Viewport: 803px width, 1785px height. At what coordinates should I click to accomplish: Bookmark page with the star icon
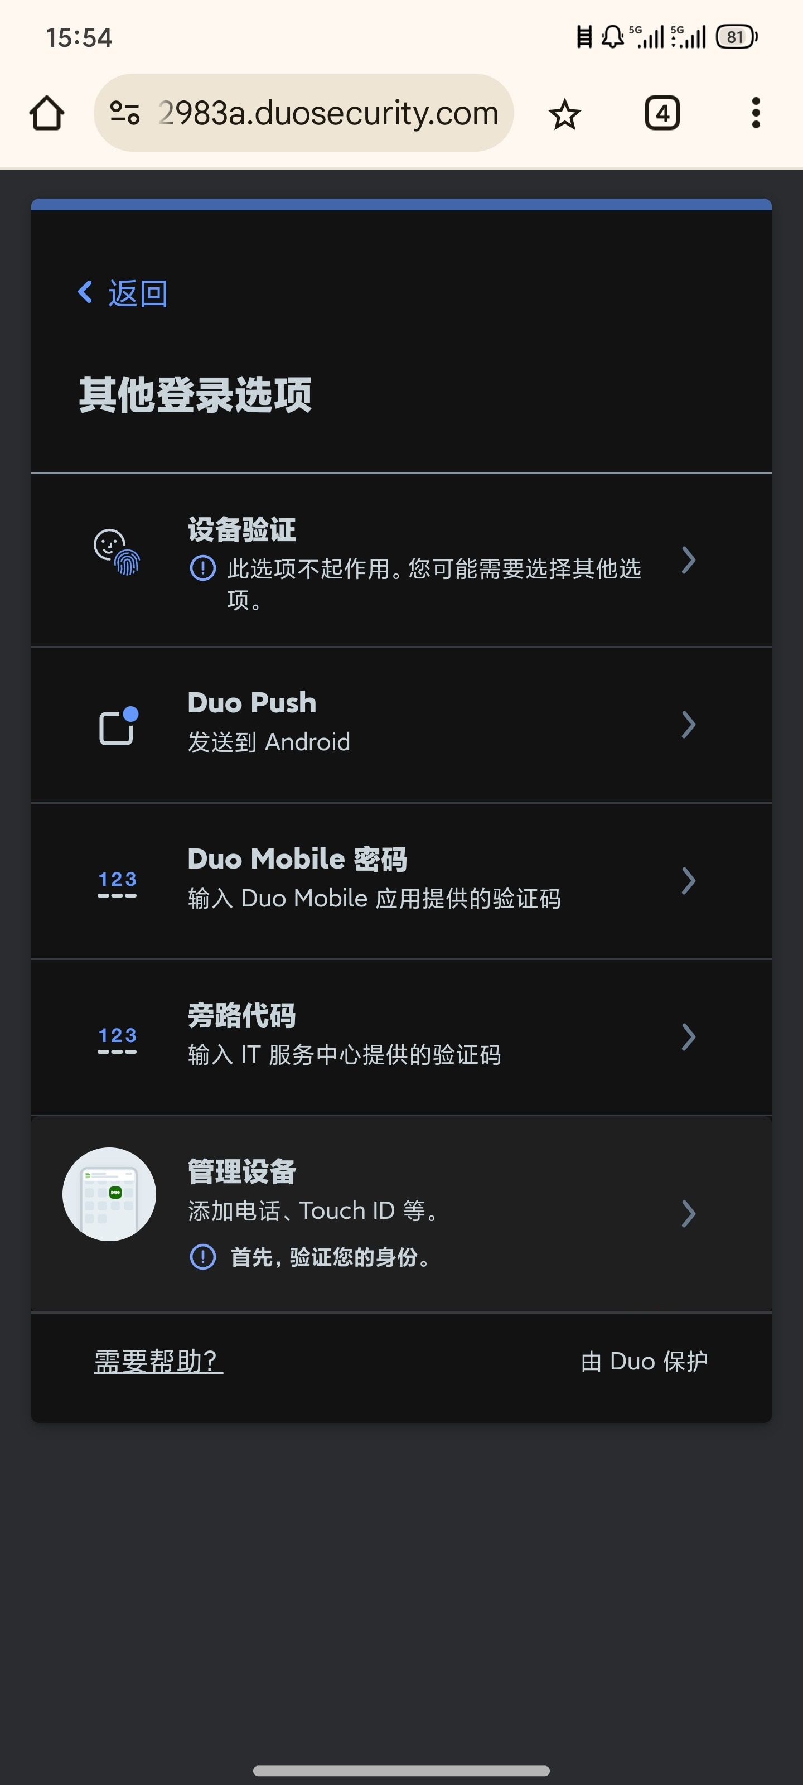(x=565, y=114)
